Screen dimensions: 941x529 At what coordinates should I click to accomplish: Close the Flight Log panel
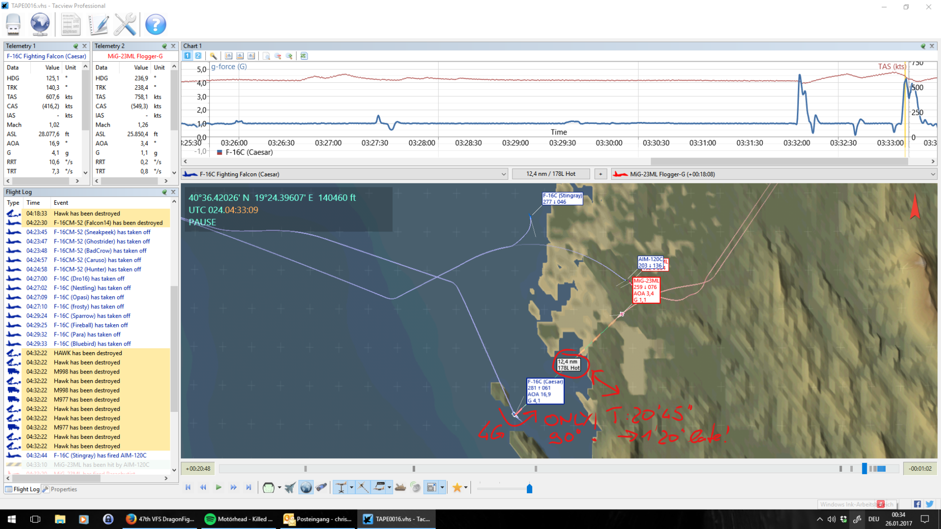point(173,192)
